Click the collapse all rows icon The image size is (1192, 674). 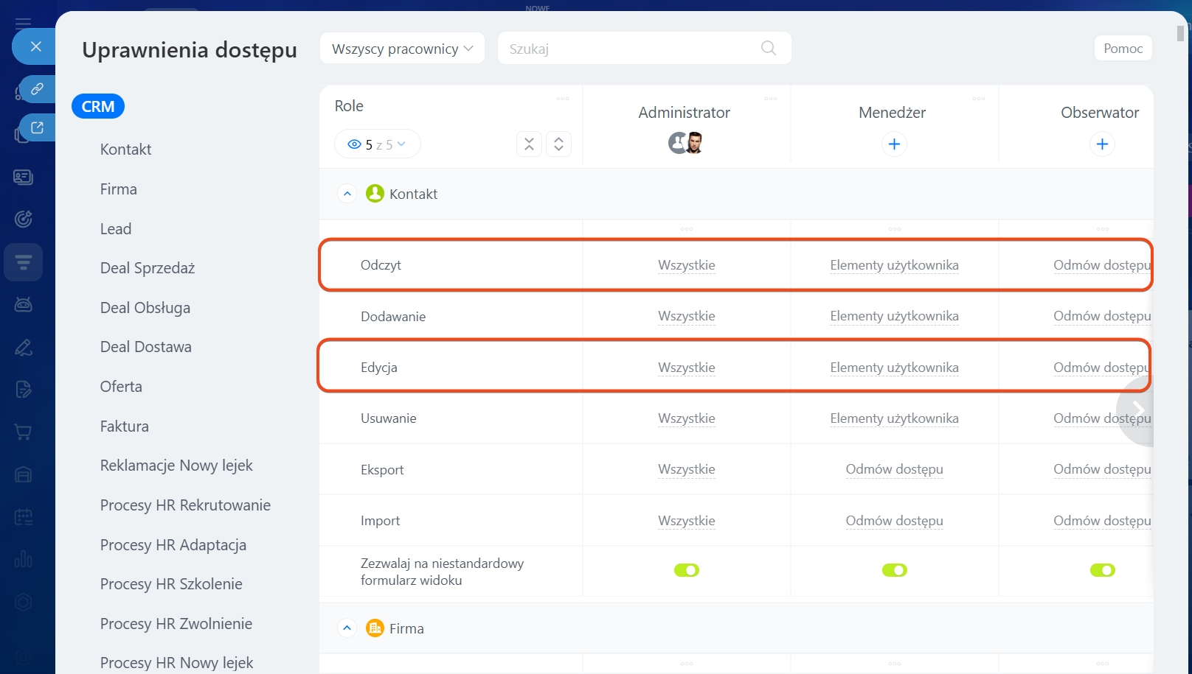[529, 144]
